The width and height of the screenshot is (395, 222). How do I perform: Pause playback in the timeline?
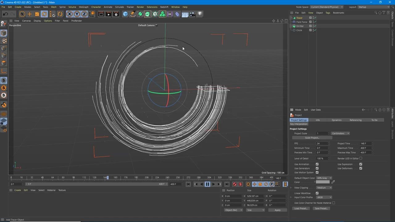pos(207,184)
